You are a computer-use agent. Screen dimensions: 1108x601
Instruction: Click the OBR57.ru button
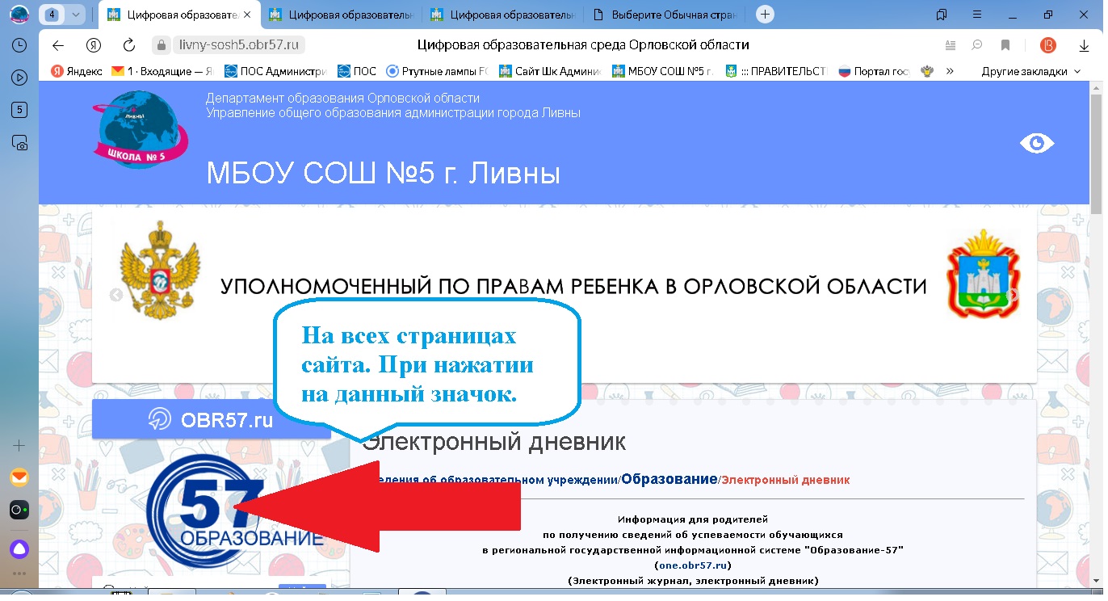coord(211,419)
